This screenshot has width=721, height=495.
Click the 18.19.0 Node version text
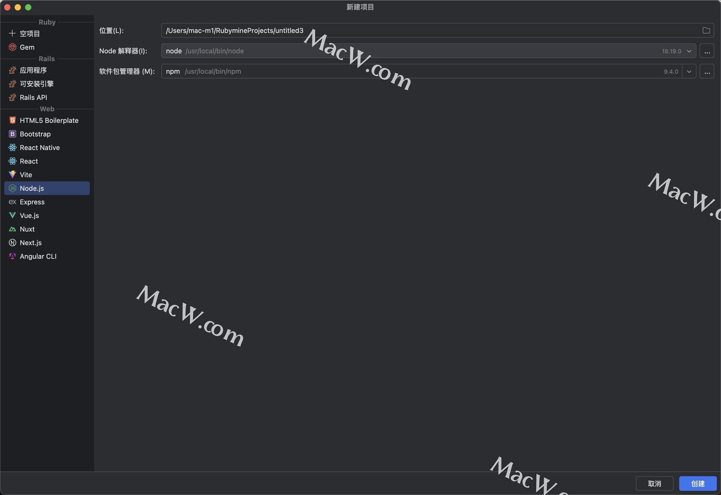click(671, 51)
